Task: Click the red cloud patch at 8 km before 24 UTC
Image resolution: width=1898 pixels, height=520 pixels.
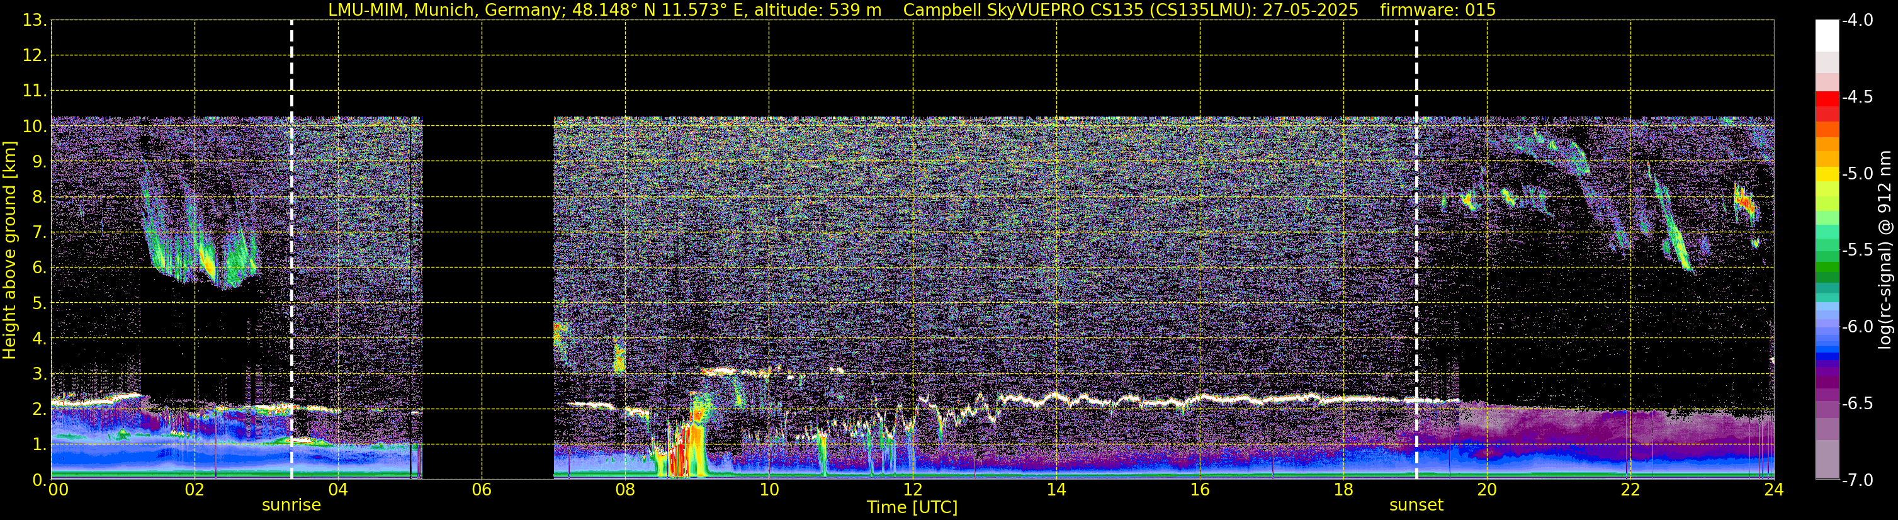Action: coord(1745,201)
